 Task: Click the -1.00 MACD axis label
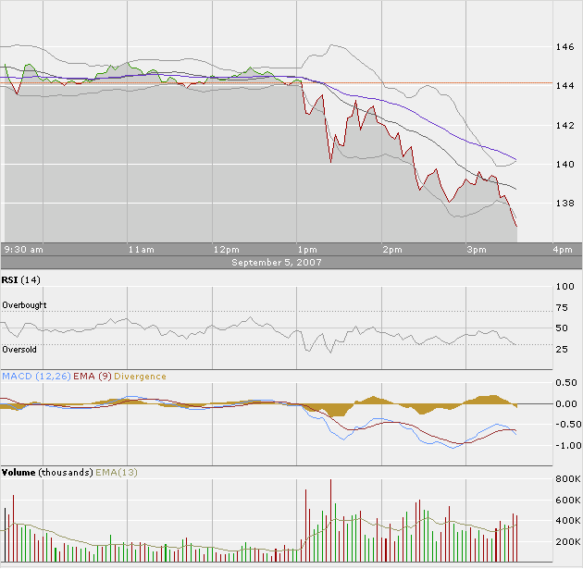coord(566,446)
